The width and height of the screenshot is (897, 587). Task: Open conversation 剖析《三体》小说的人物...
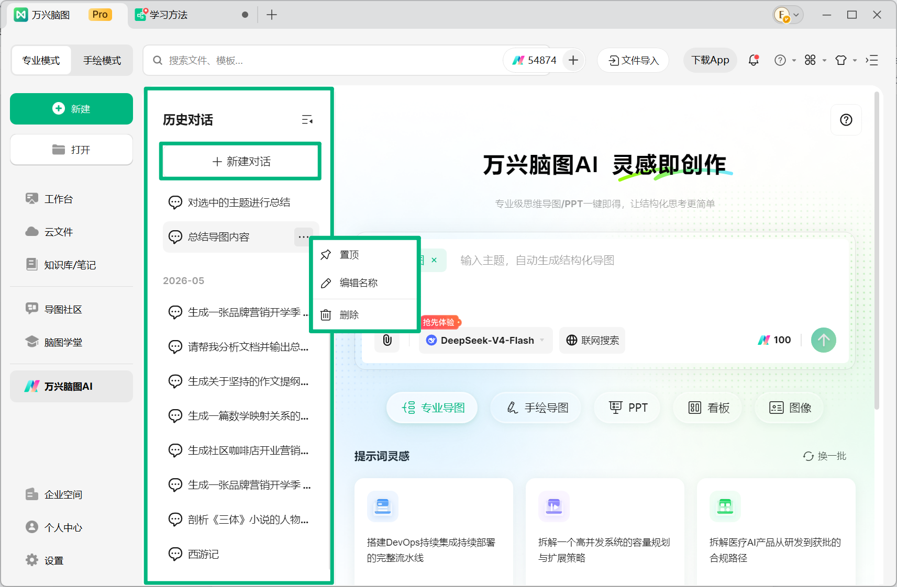pos(241,520)
